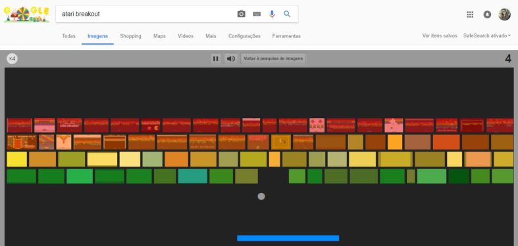Pause the Breakout game

click(x=216, y=58)
